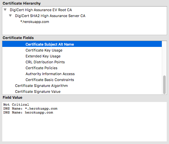Select Certificate Subject Alt Name field

tap(82, 44)
